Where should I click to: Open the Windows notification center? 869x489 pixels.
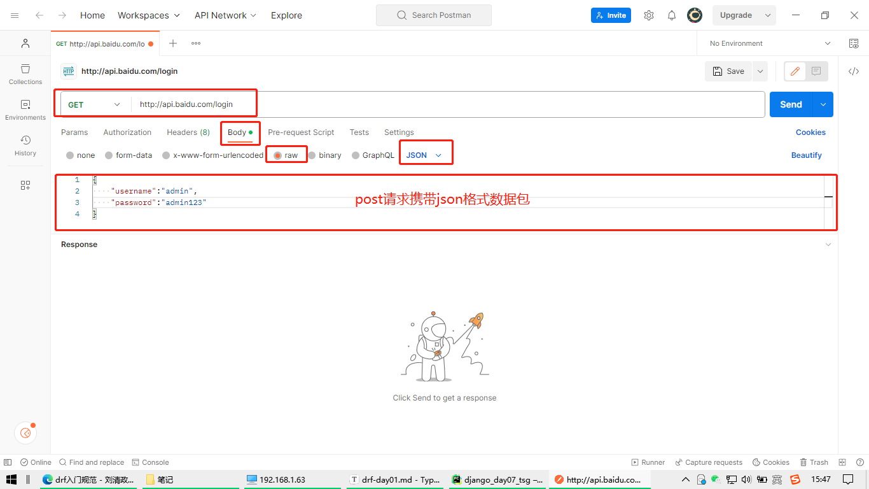point(847,479)
